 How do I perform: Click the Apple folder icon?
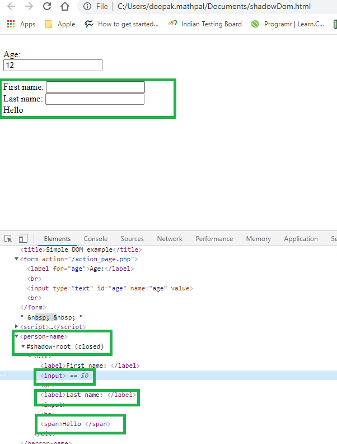tap(49, 24)
